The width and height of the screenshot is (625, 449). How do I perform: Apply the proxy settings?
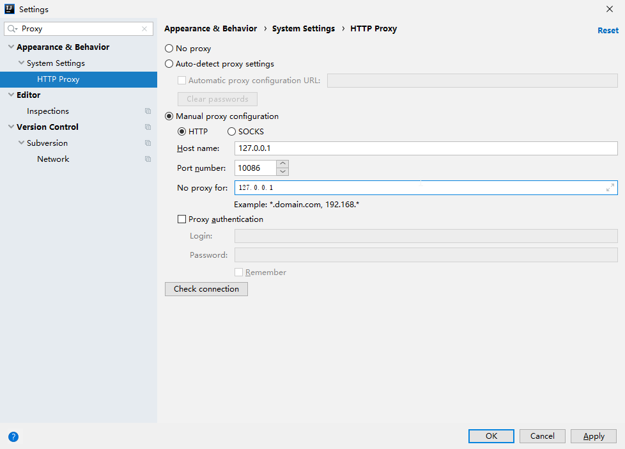[x=594, y=436]
